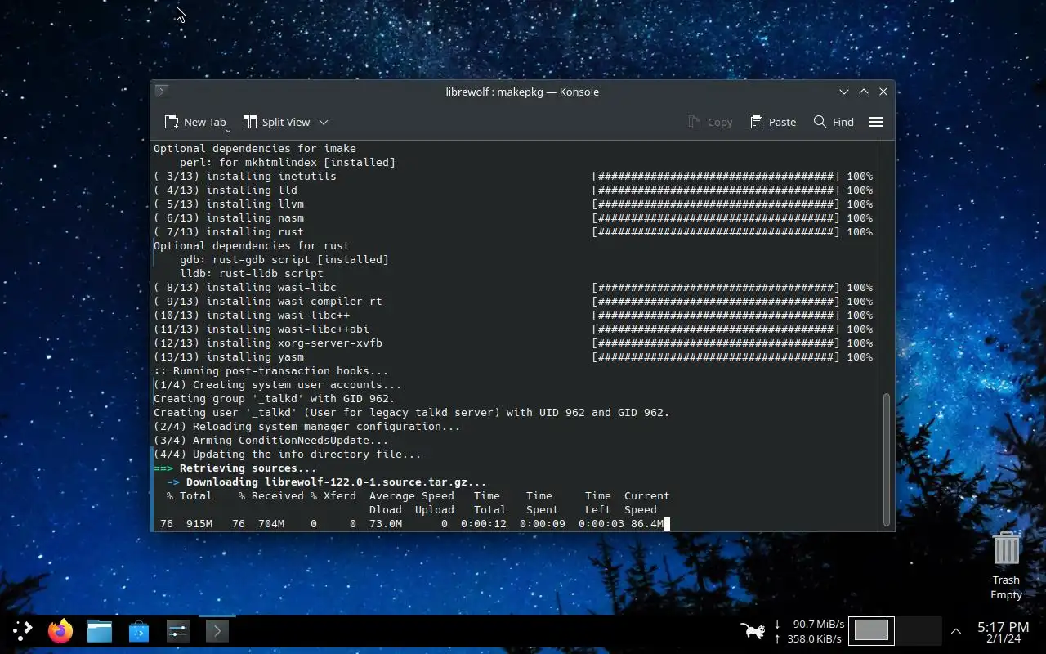Click the '(13/13) installing yasm' line

click(229, 357)
